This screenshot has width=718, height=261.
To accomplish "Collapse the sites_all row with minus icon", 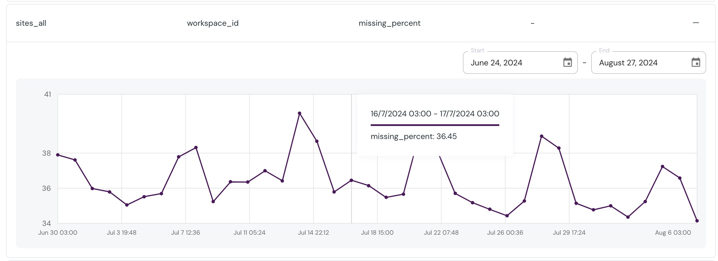I will (x=696, y=23).
